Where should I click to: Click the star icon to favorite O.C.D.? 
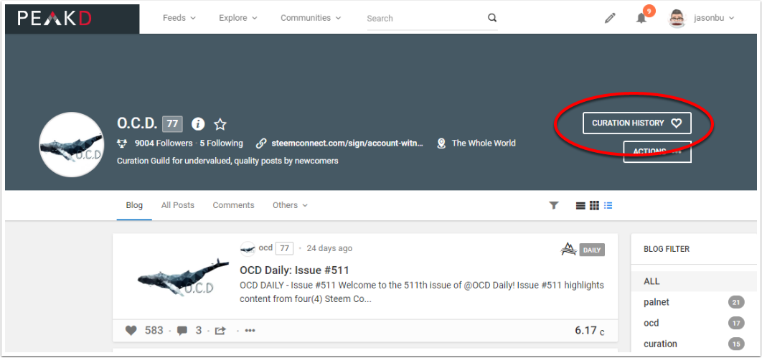220,124
